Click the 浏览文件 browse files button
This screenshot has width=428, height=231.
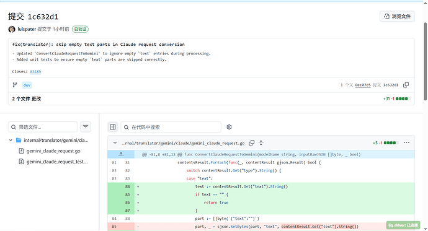click(397, 16)
